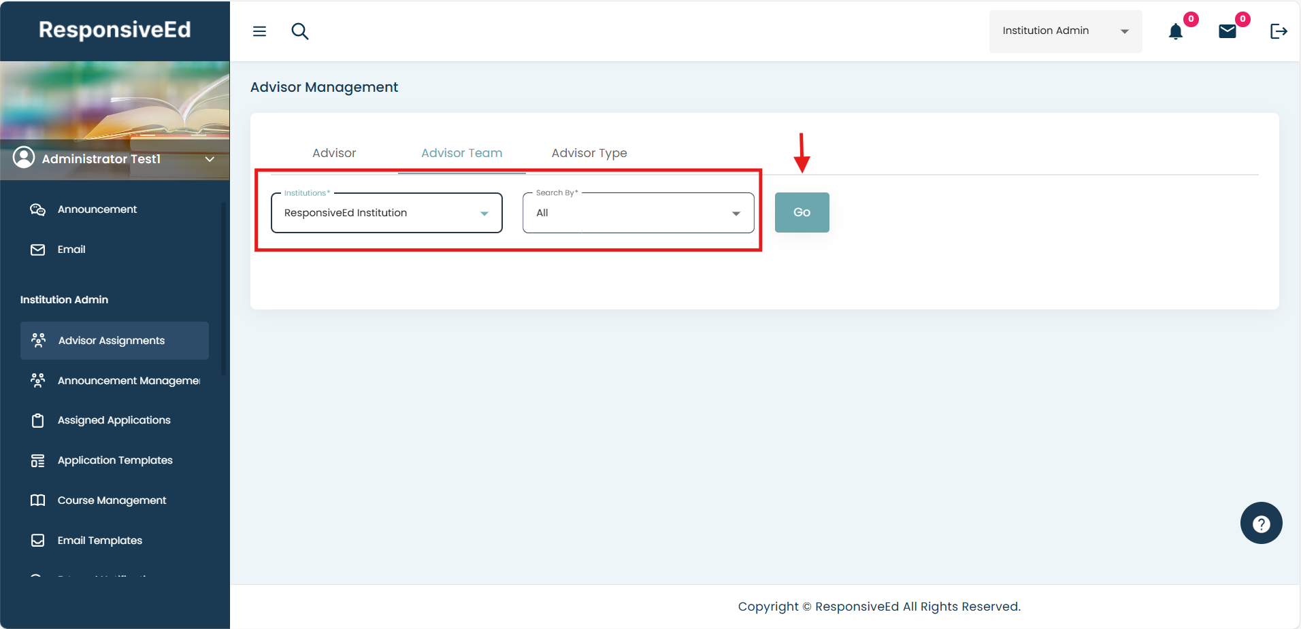Switch to the Advisor Type tab
The image size is (1301, 629).
tap(589, 153)
